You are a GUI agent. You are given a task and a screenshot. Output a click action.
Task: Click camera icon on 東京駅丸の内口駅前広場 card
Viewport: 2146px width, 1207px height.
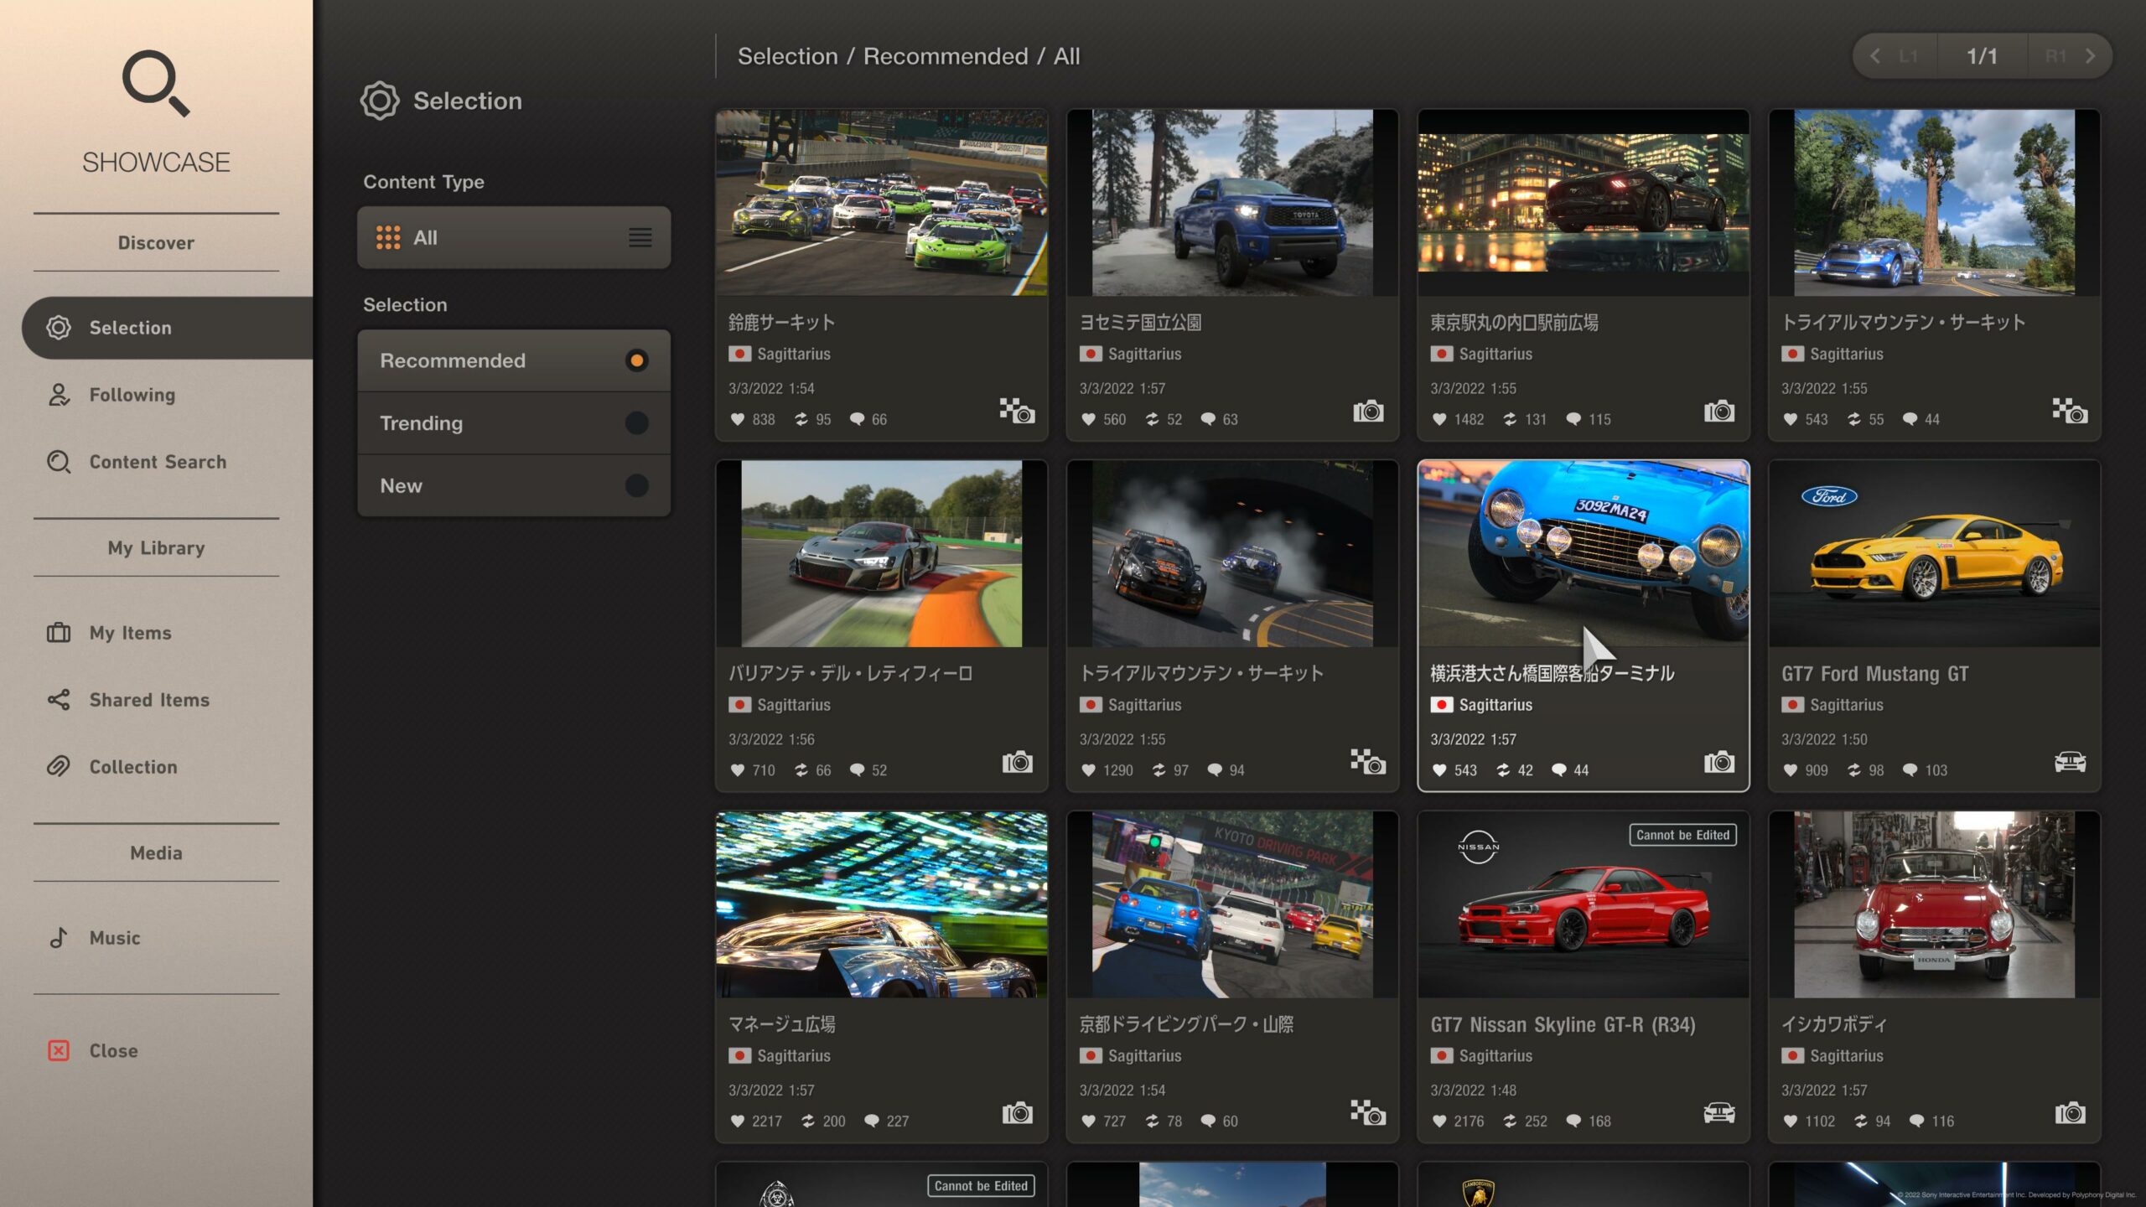(1719, 411)
